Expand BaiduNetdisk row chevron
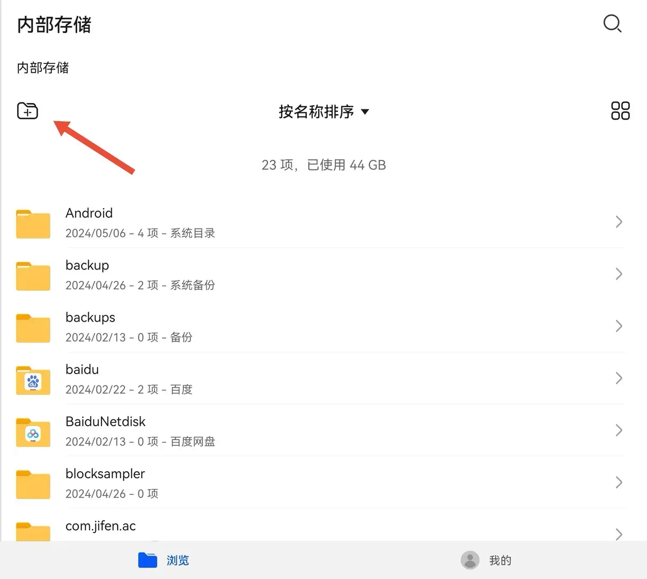This screenshot has width=647, height=579. point(619,430)
